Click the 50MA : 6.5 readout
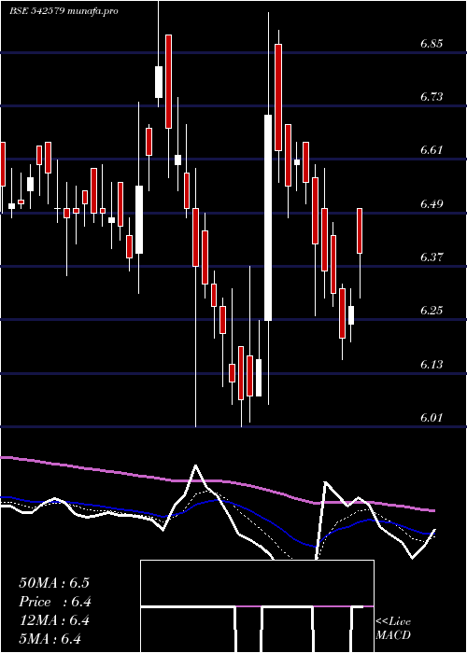 coord(54,583)
